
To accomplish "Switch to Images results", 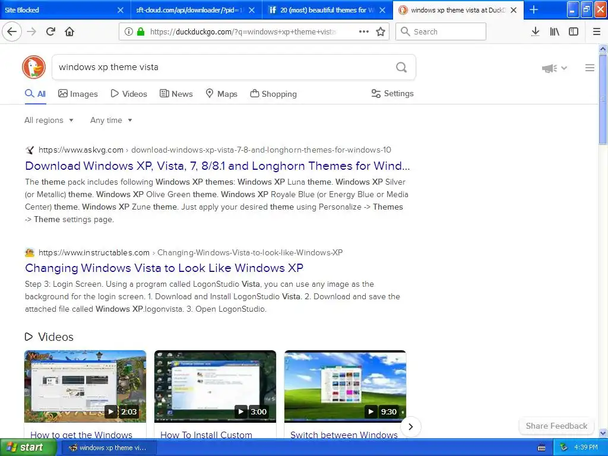I will [78, 94].
